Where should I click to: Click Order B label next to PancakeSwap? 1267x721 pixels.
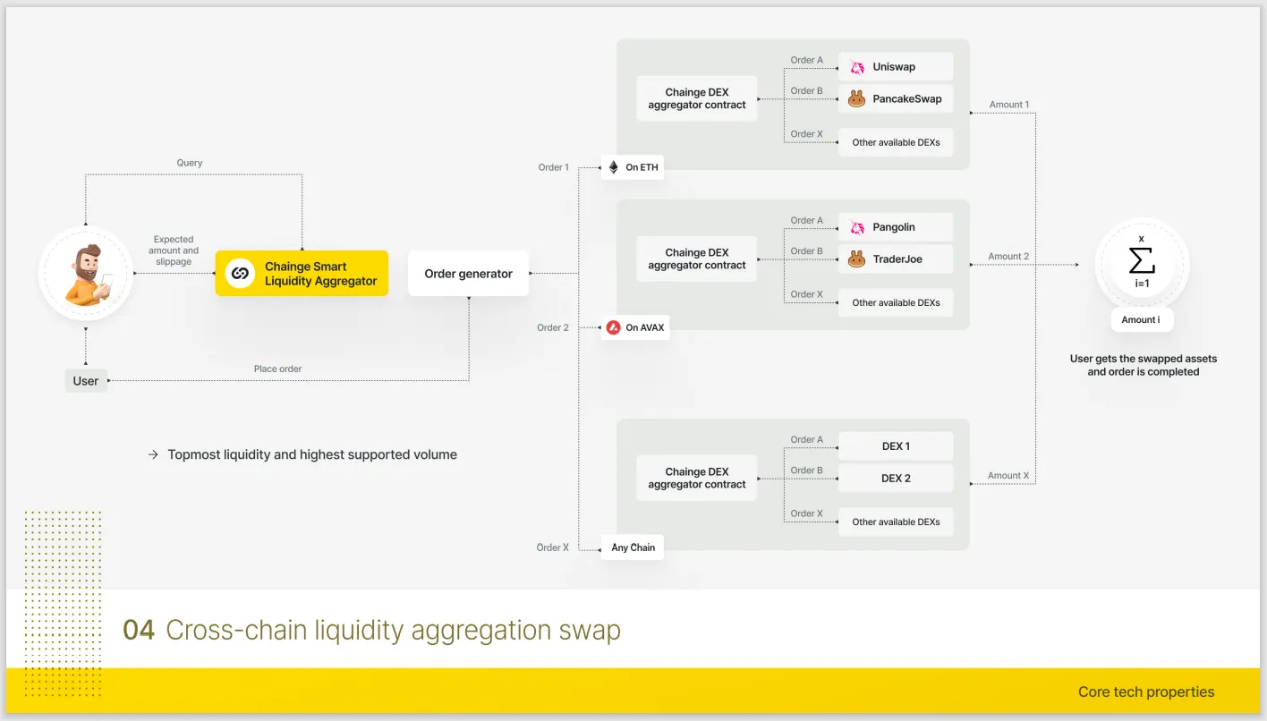pyautogui.click(x=806, y=90)
